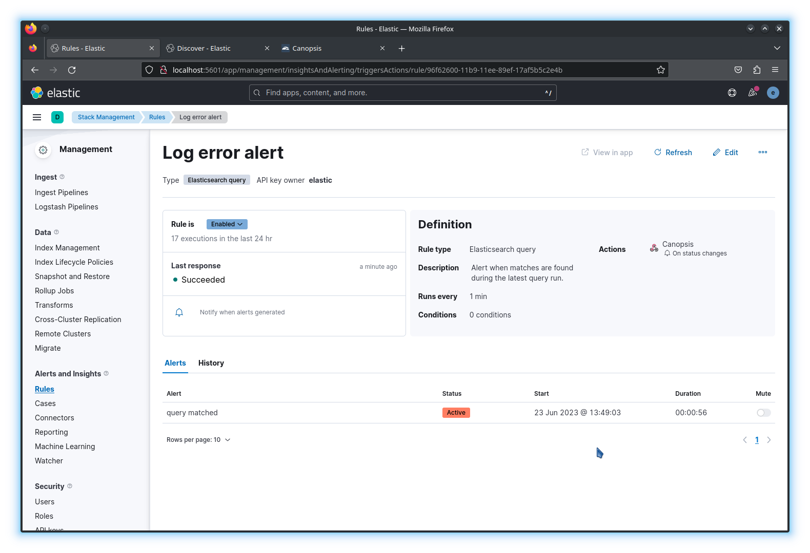Viewport: 810px width, 553px height.
Task: Click the Management gear icon
Action: tap(43, 150)
